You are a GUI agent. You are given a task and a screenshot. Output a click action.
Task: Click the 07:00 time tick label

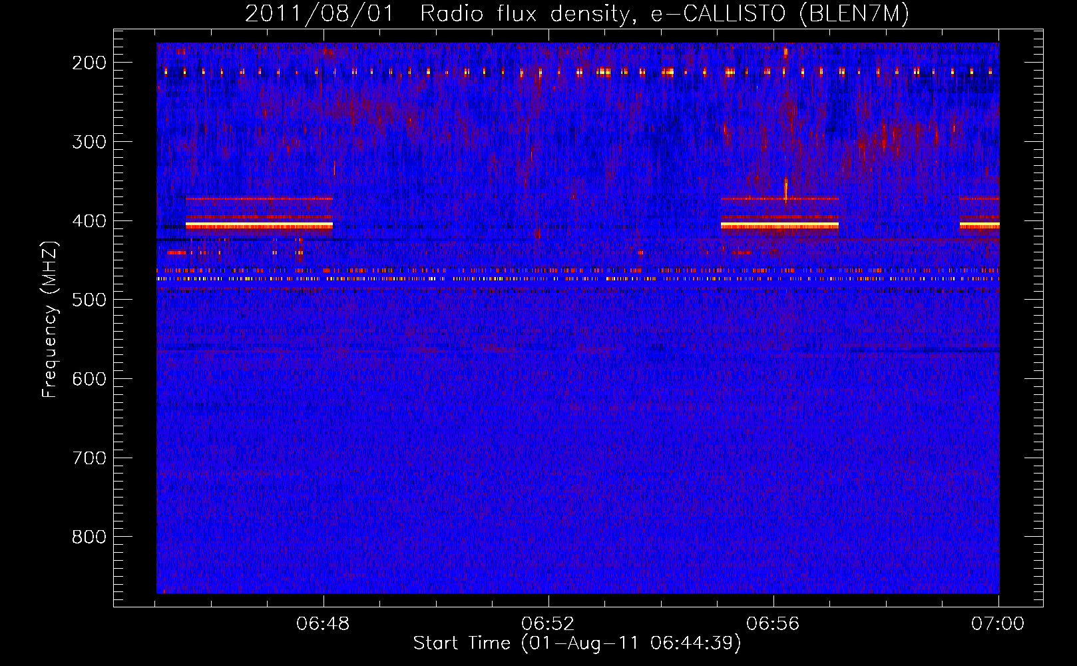[x=998, y=624]
